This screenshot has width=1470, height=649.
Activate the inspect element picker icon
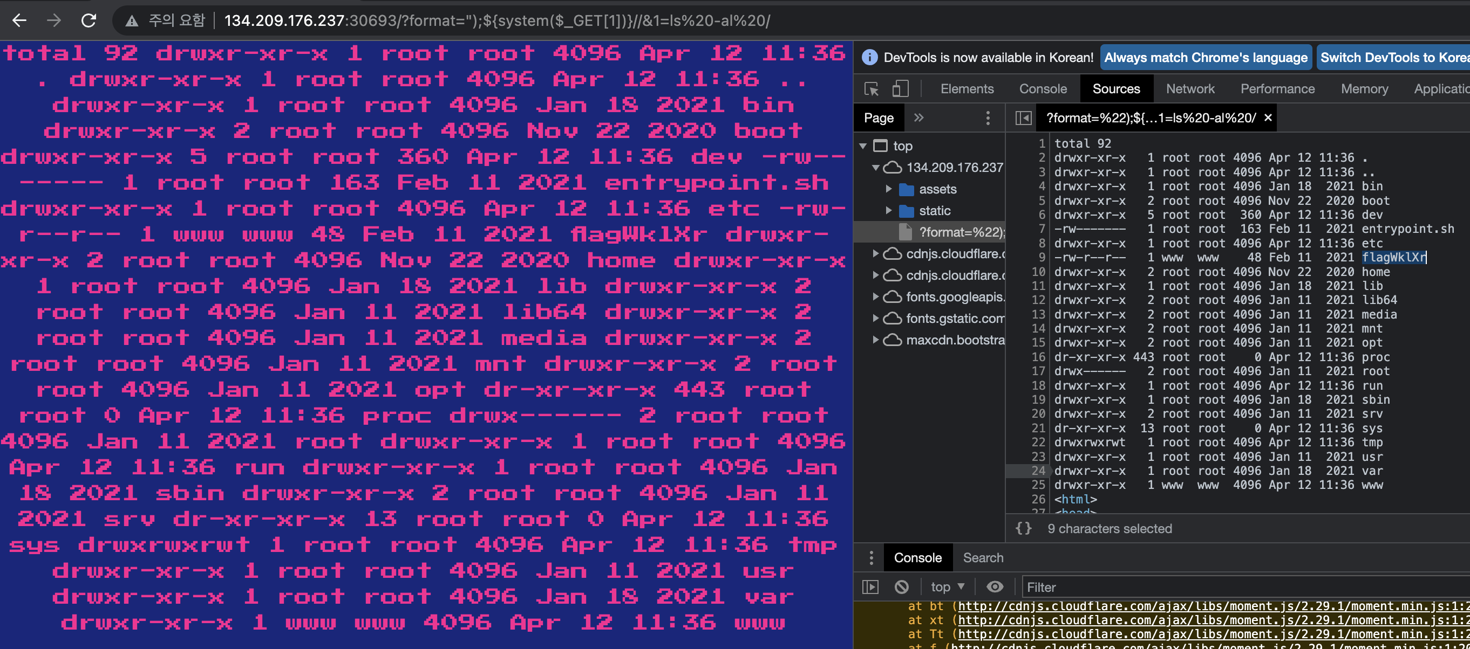pos(872,89)
